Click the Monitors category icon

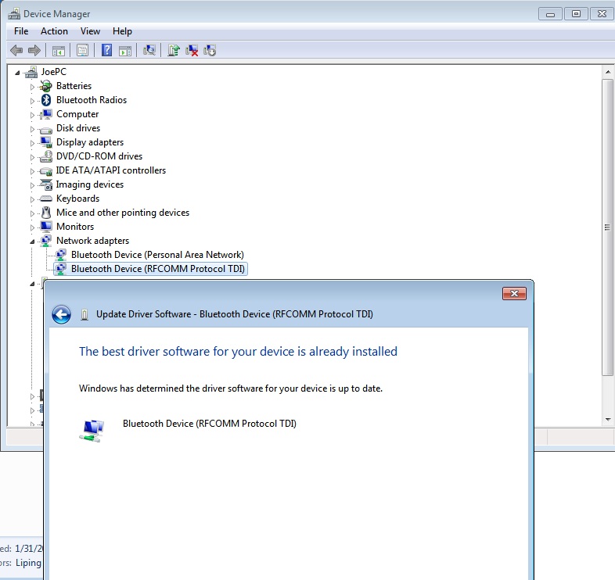46,227
